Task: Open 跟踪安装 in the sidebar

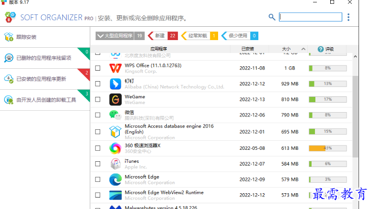Action: [45, 37]
